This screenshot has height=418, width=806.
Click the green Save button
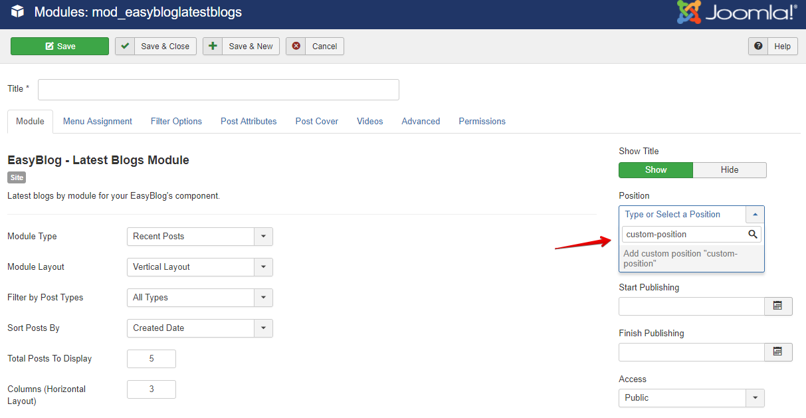[x=60, y=47]
